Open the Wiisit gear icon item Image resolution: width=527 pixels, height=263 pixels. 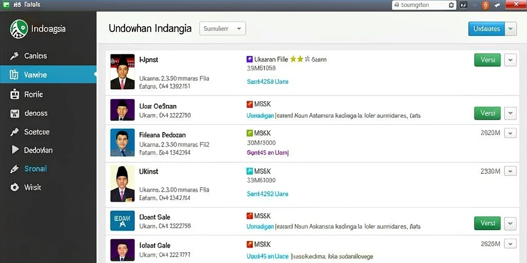click(14, 187)
